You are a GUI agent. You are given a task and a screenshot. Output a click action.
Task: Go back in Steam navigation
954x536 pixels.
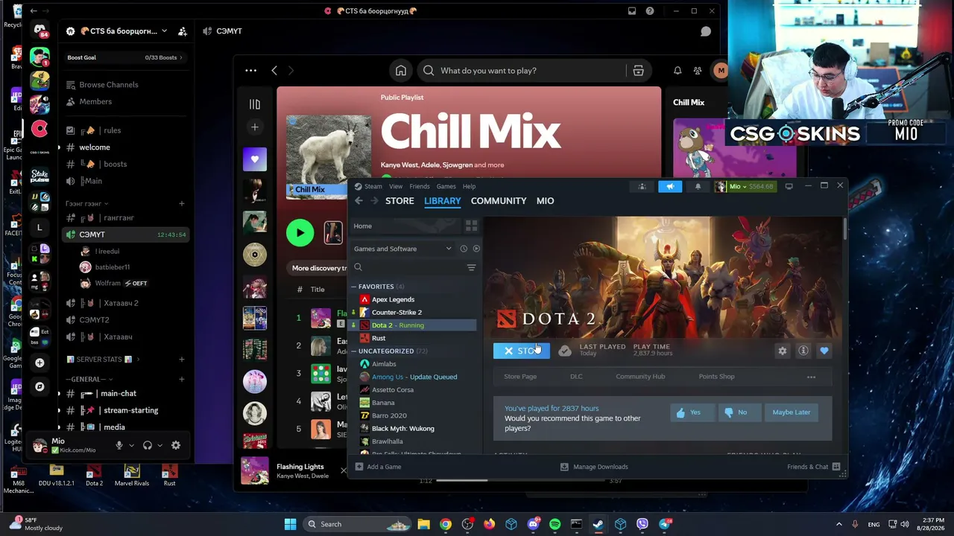click(358, 201)
